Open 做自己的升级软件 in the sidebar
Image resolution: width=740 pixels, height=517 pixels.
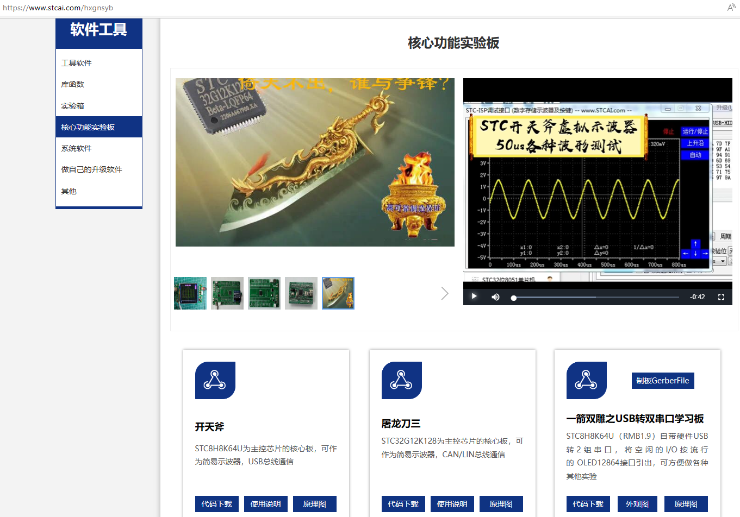99,169
